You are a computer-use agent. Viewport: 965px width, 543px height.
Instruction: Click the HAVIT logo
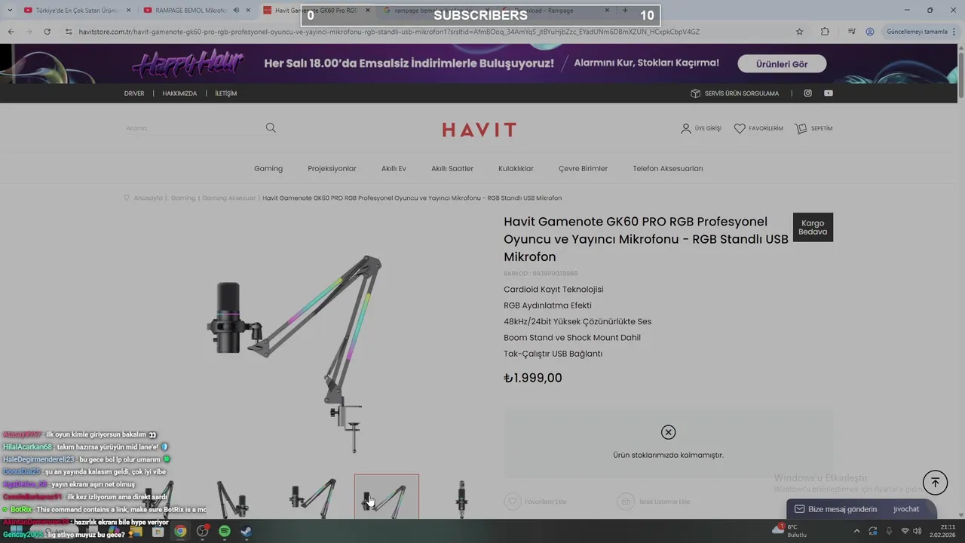pyautogui.click(x=479, y=130)
